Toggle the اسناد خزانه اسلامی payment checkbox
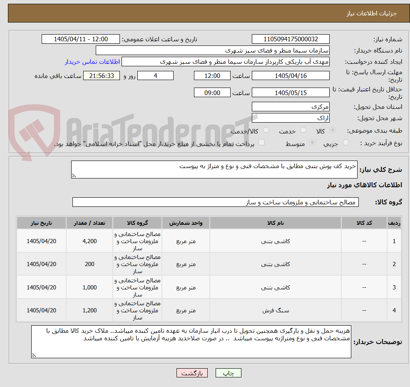410x387 pixels. [261, 143]
